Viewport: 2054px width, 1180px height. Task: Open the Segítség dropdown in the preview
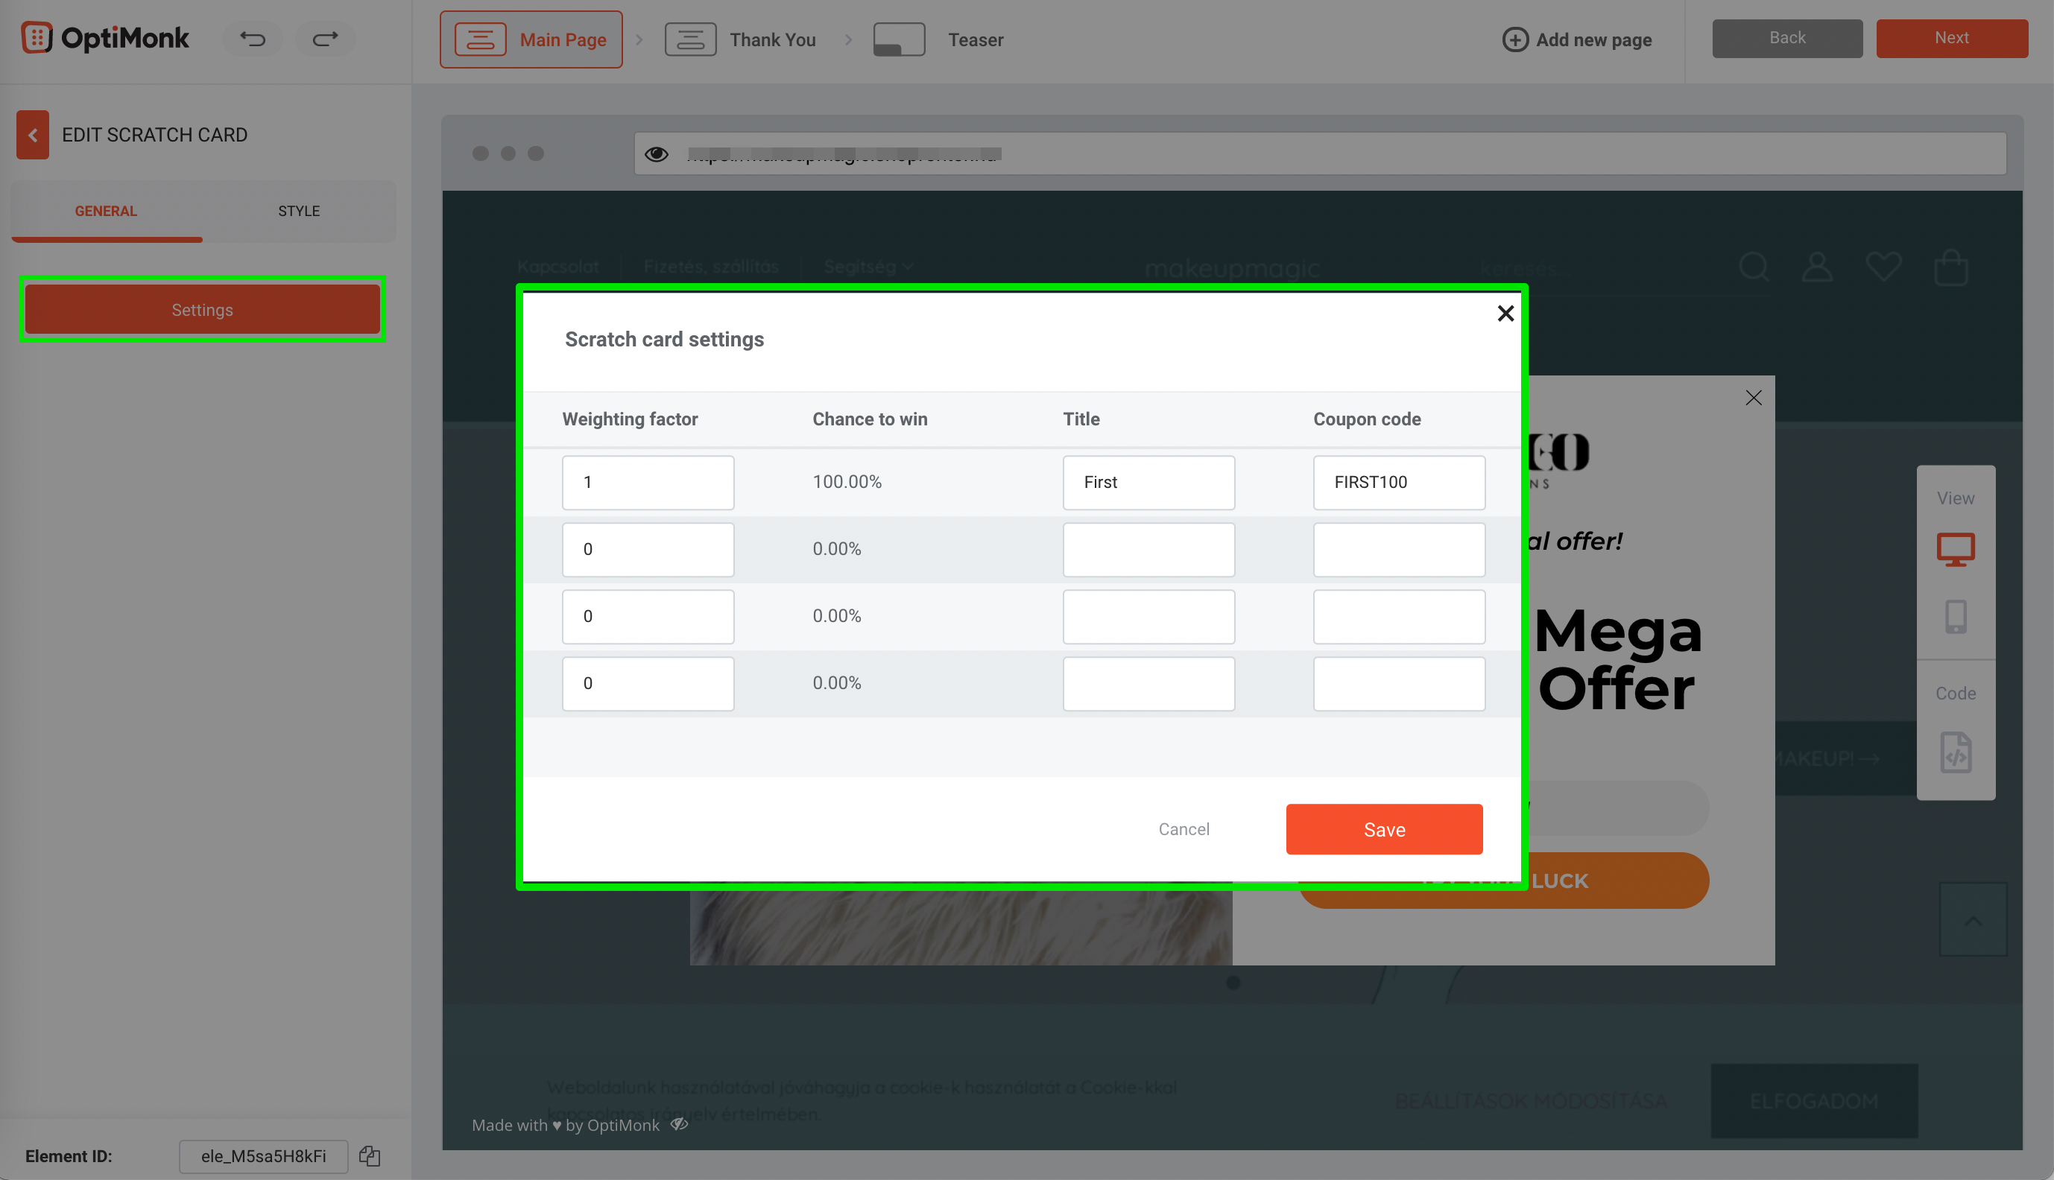pos(867,266)
